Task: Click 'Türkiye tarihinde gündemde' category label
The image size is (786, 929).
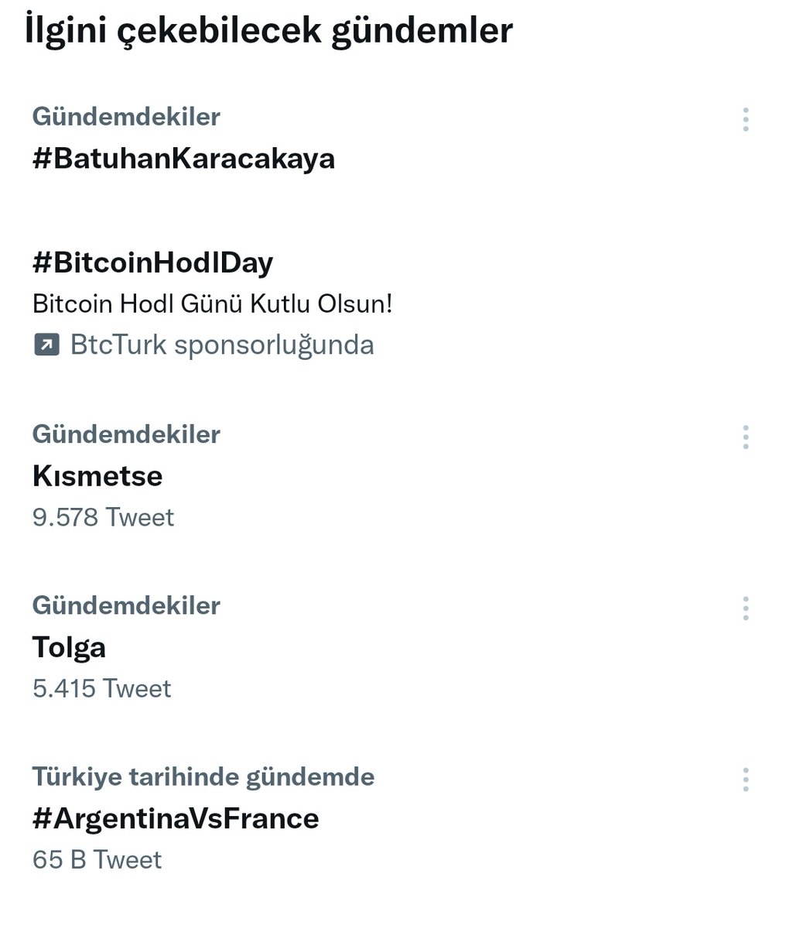Action: 203,776
